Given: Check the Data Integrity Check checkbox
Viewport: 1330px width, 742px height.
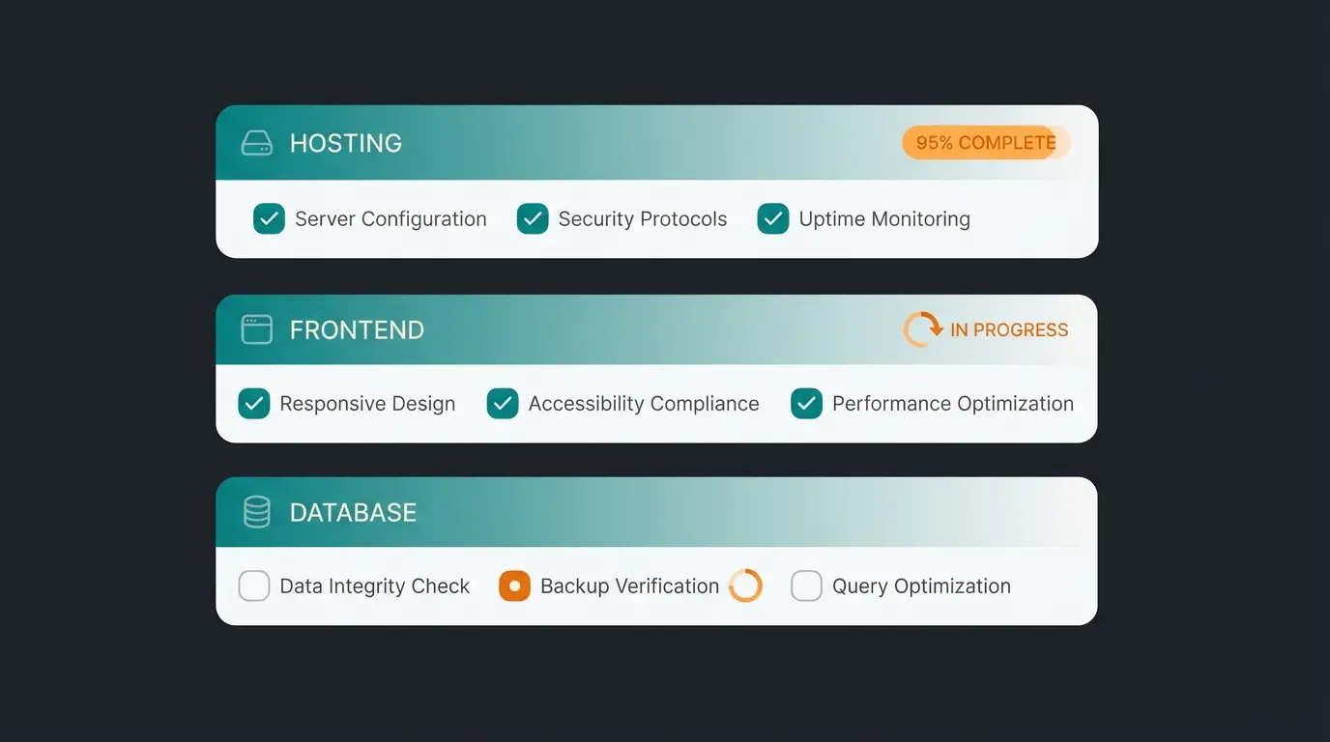Looking at the screenshot, I should pyautogui.click(x=253, y=585).
